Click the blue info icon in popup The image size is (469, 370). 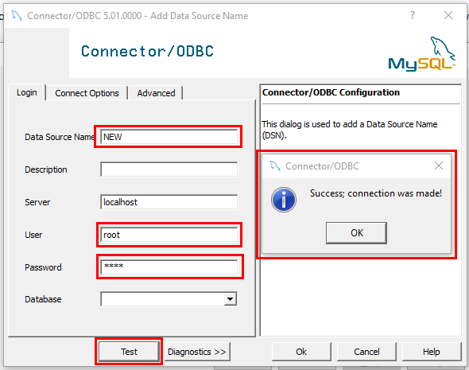coord(284,200)
